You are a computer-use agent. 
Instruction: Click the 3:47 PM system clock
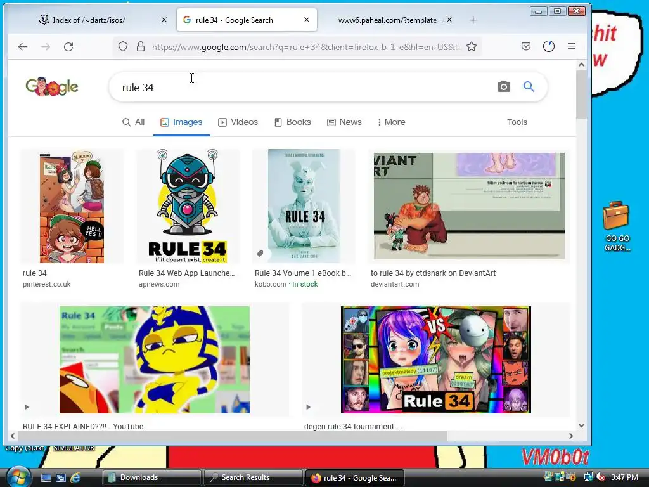[x=624, y=477]
